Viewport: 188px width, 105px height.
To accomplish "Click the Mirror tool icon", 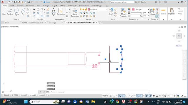I will (x=38, y=13).
